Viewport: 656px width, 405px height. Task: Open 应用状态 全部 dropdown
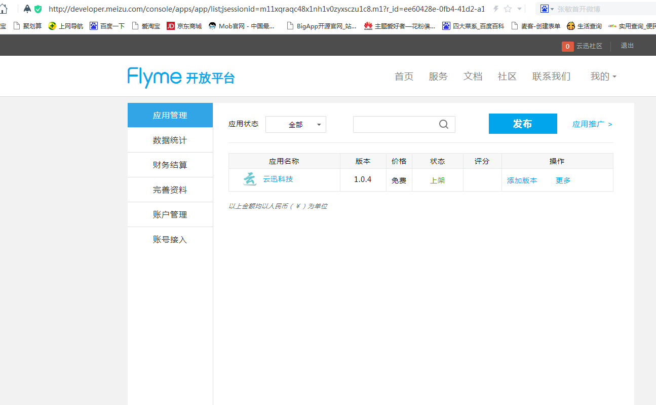click(296, 125)
